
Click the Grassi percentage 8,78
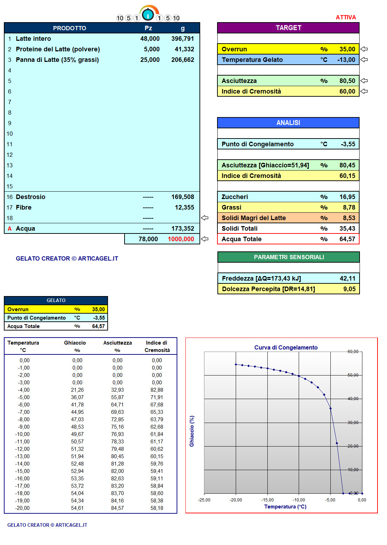pos(349,207)
